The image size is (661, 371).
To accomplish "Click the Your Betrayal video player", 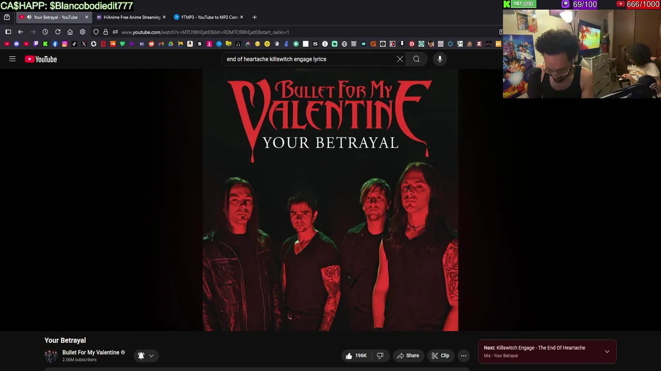I will click(x=330, y=200).
